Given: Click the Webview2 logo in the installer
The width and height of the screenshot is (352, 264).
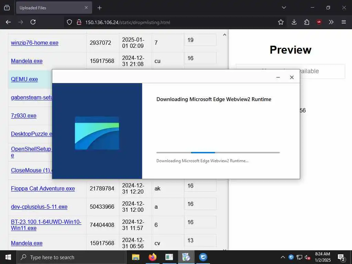Looking at the screenshot, I should tap(97, 133).
